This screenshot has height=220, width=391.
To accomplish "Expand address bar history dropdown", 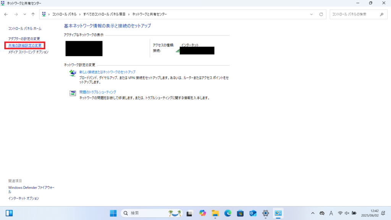I will (311, 15).
